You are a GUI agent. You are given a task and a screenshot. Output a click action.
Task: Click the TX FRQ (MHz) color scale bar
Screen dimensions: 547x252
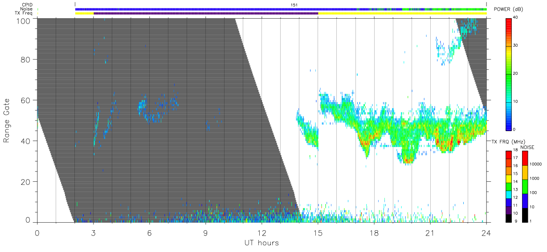(x=509, y=186)
